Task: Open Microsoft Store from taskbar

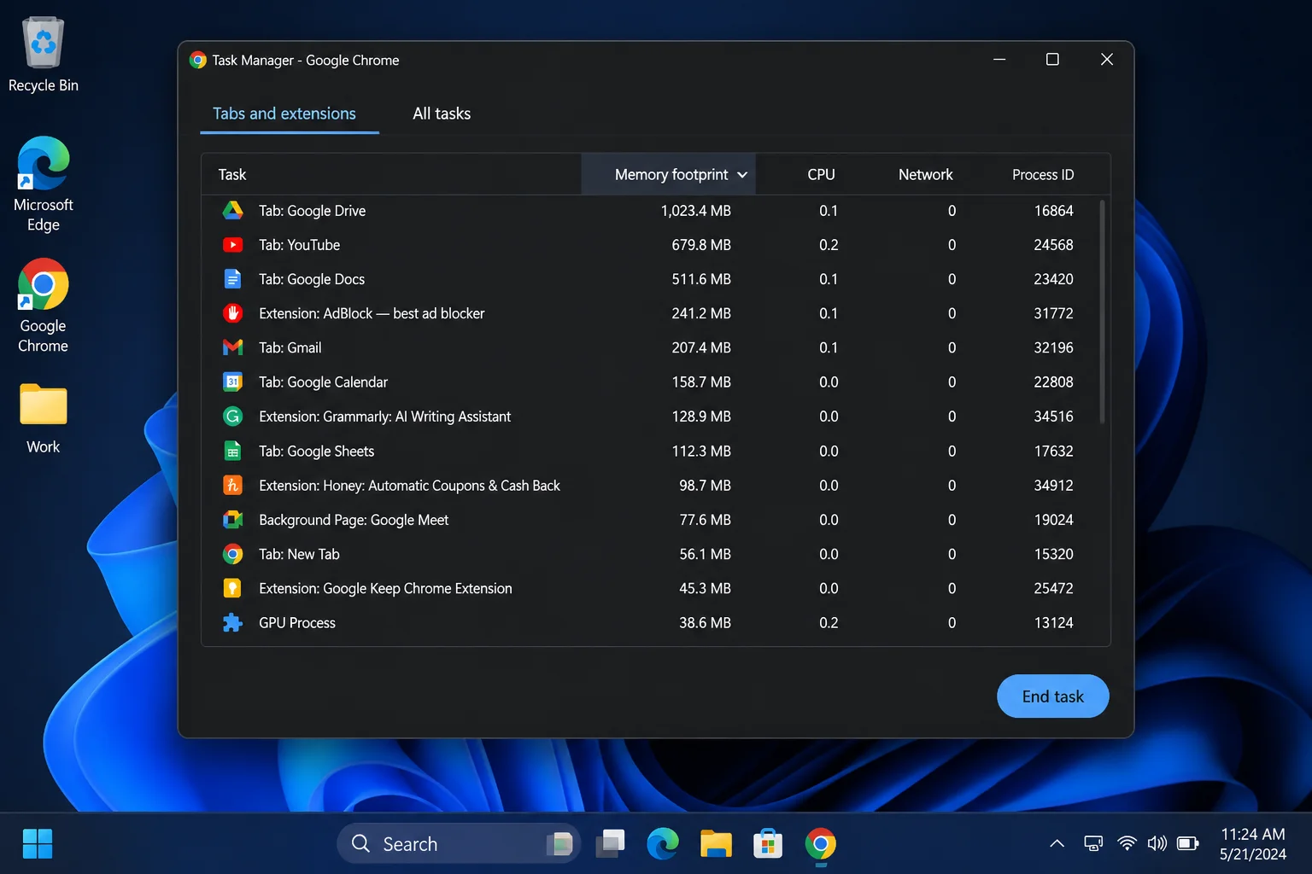Action: point(768,844)
